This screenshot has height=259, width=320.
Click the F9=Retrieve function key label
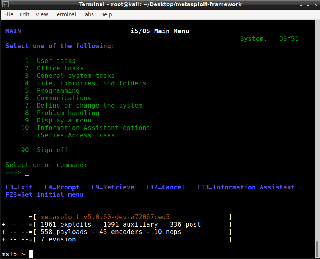click(113, 187)
